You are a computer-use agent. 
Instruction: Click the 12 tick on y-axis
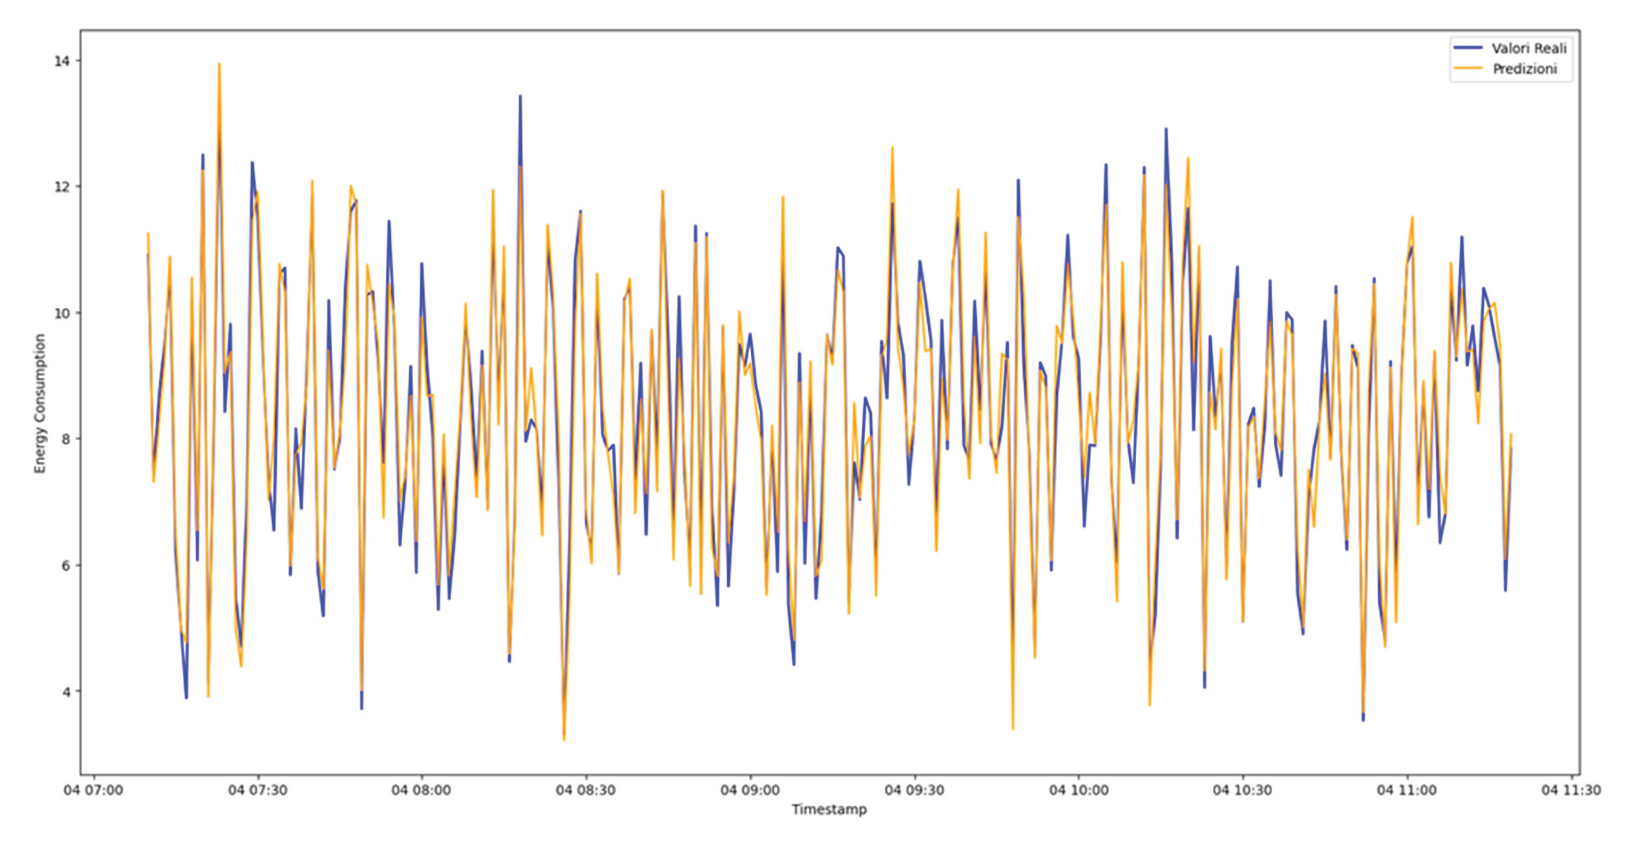pyautogui.click(x=62, y=187)
